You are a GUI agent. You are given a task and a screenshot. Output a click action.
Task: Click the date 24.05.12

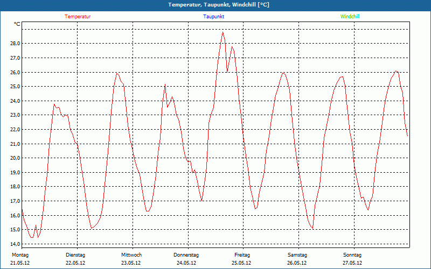(x=186, y=263)
